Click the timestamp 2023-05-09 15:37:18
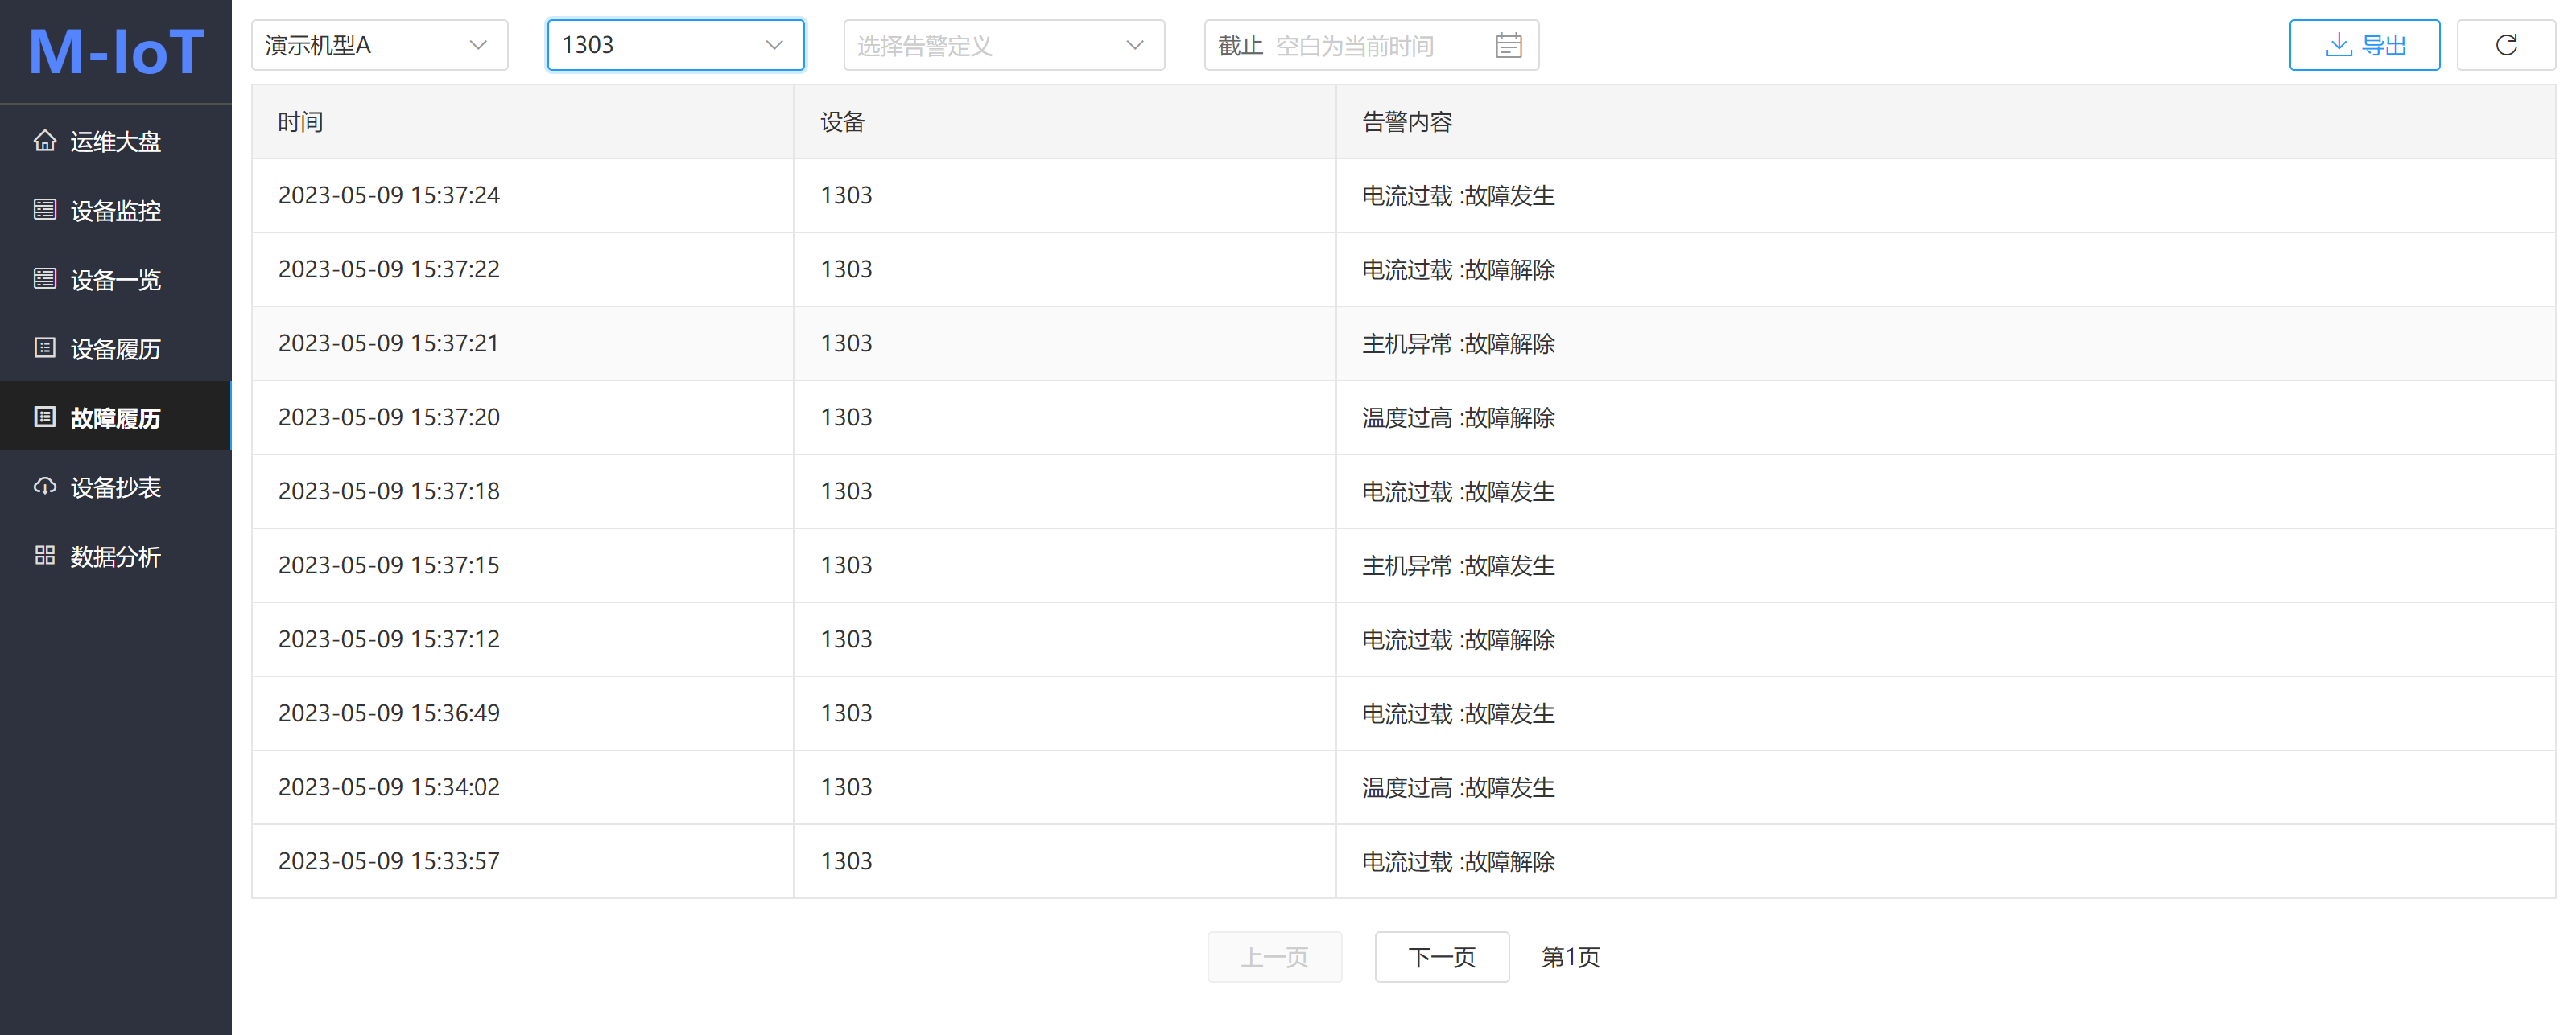The image size is (2576, 1035). click(389, 491)
